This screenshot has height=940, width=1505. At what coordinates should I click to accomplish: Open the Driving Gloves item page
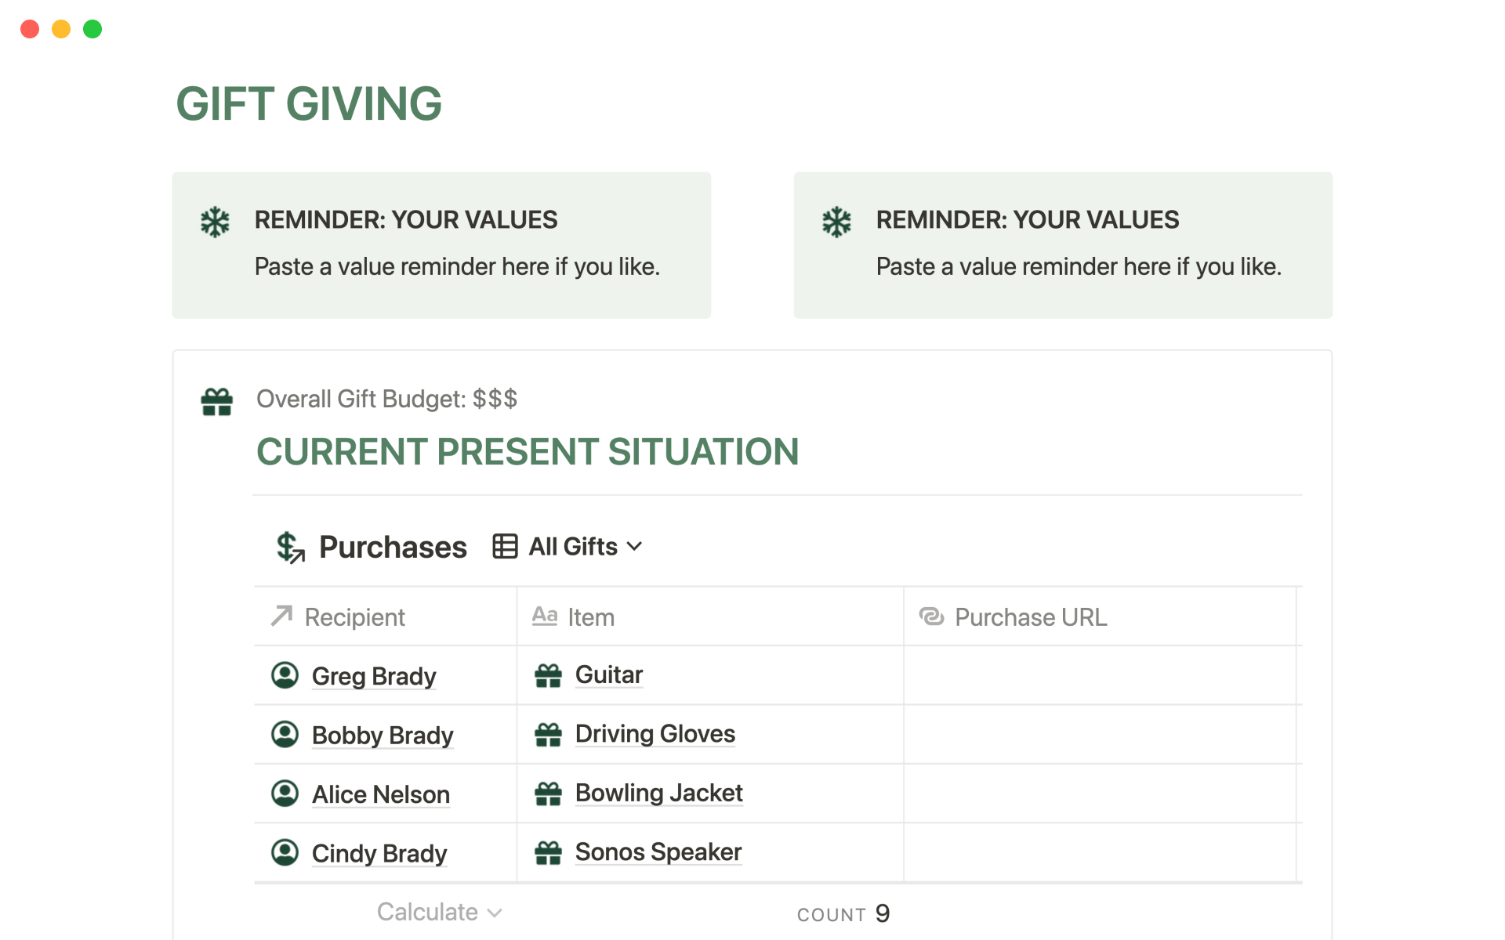click(655, 734)
